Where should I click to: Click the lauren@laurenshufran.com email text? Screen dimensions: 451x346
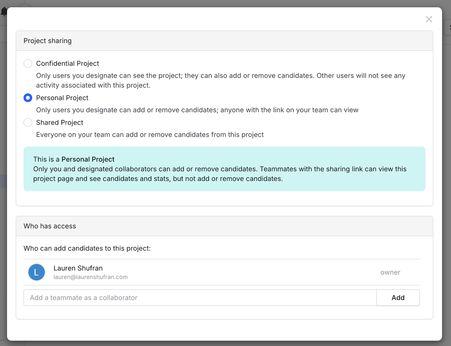point(90,277)
